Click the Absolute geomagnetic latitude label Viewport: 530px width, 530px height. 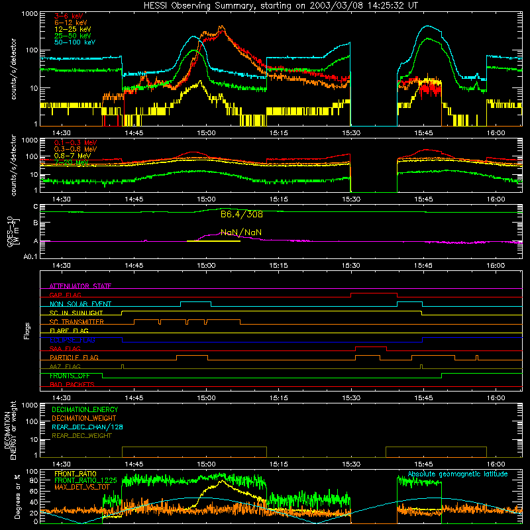pyautogui.click(x=458, y=474)
